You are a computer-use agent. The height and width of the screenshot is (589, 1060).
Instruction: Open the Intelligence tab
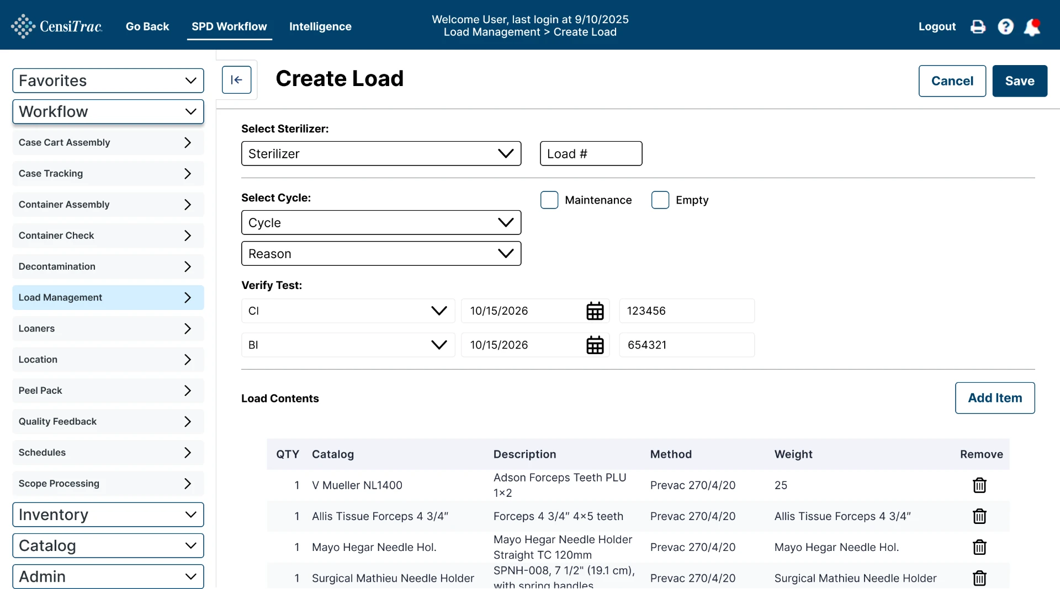(320, 26)
